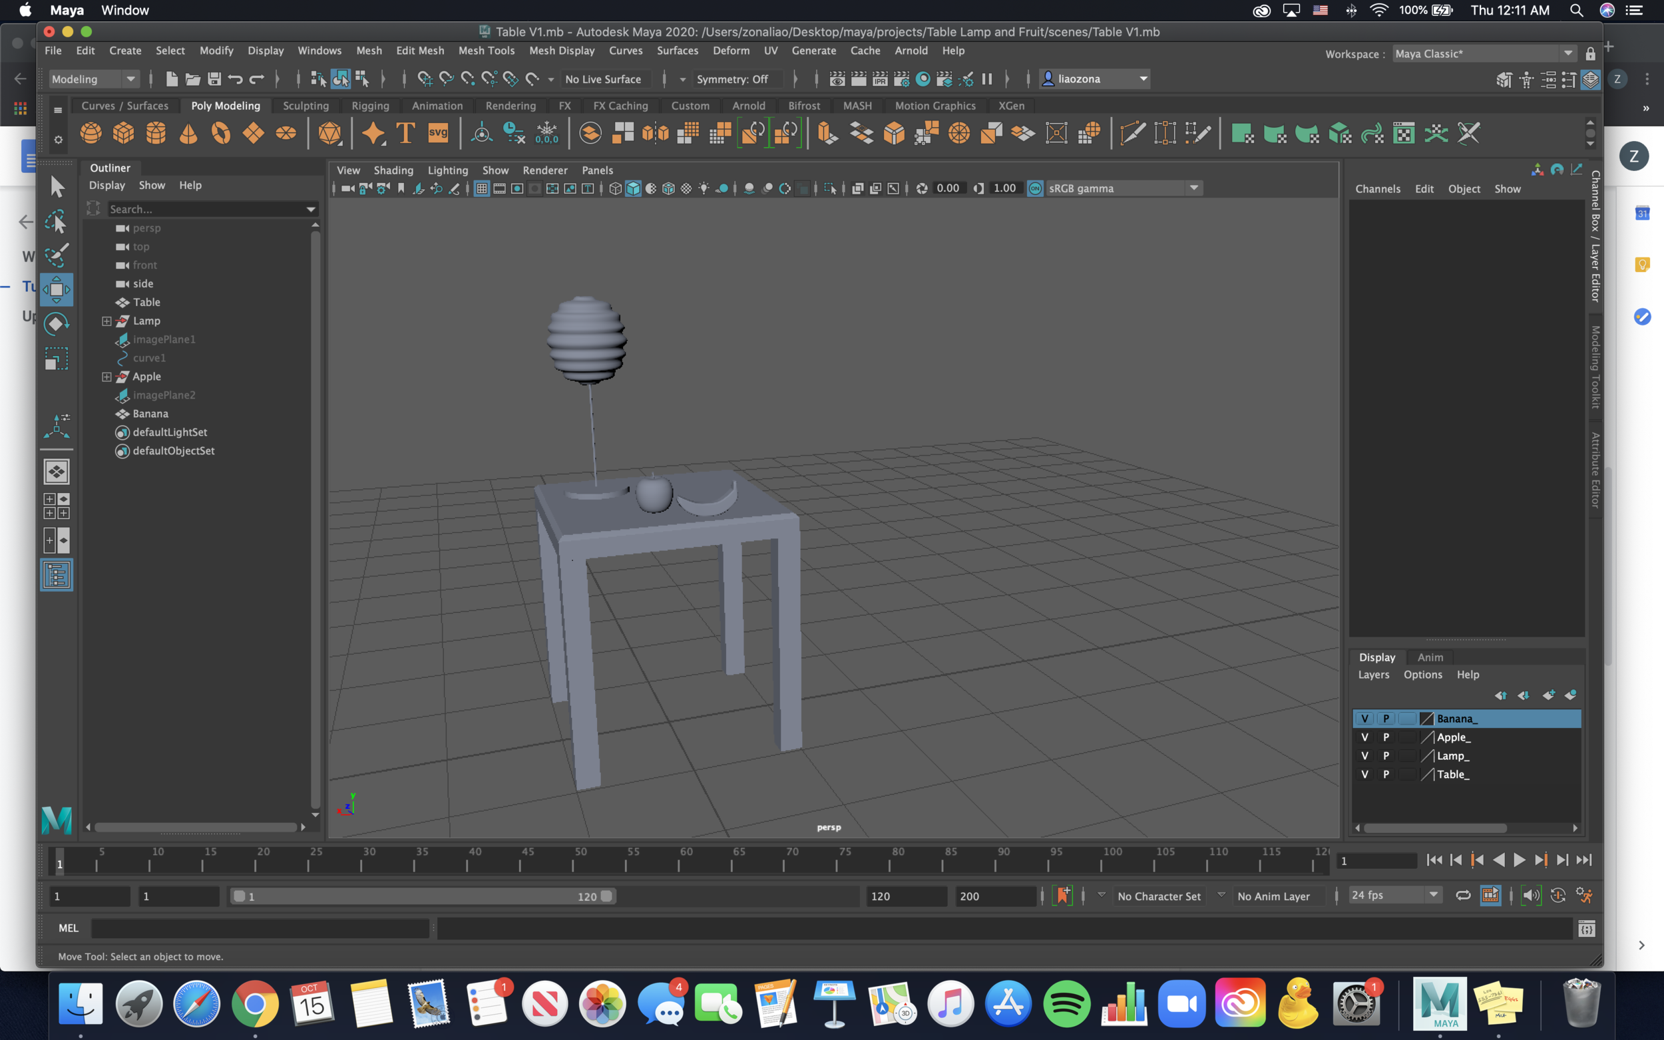Image resolution: width=1664 pixels, height=1040 pixels.
Task: Create a polygon torus from the shelf
Action: tap(221, 133)
